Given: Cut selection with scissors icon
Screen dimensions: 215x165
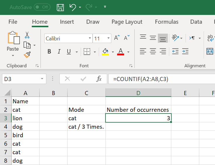Looking at the screenshot, I should 27,35.
